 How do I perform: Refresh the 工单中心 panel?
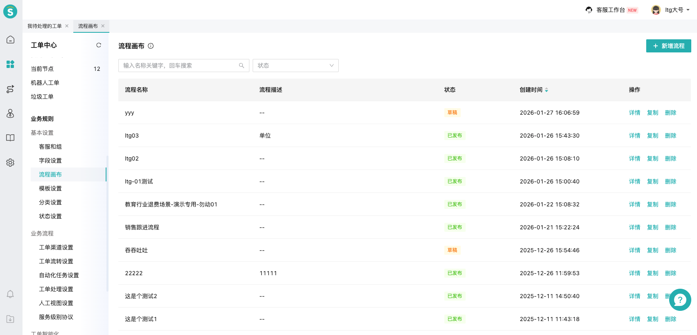(99, 45)
